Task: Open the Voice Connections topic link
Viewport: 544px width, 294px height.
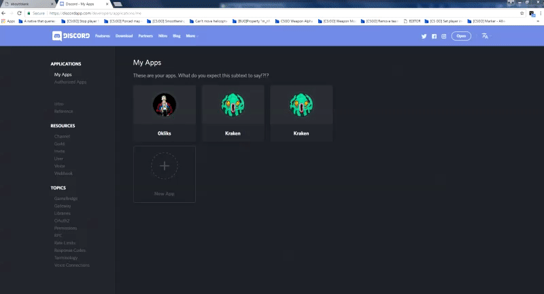Action: click(72, 265)
